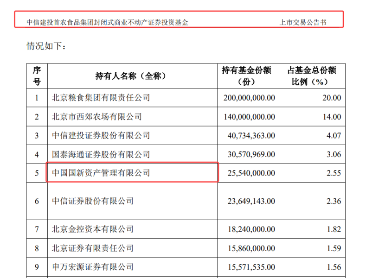Viewport: 385px width, 278px height.
Task: Select holder name 中国国新资产管理有限公司
Action: pos(101,173)
